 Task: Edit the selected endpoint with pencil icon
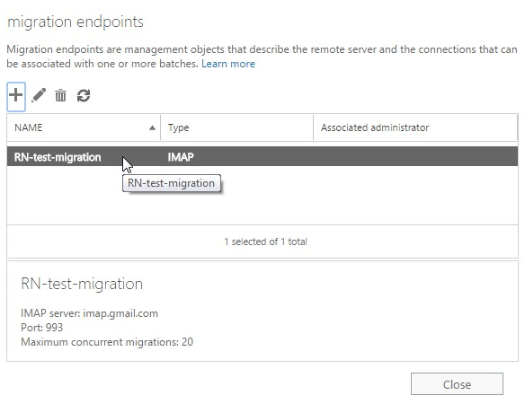click(x=39, y=96)
